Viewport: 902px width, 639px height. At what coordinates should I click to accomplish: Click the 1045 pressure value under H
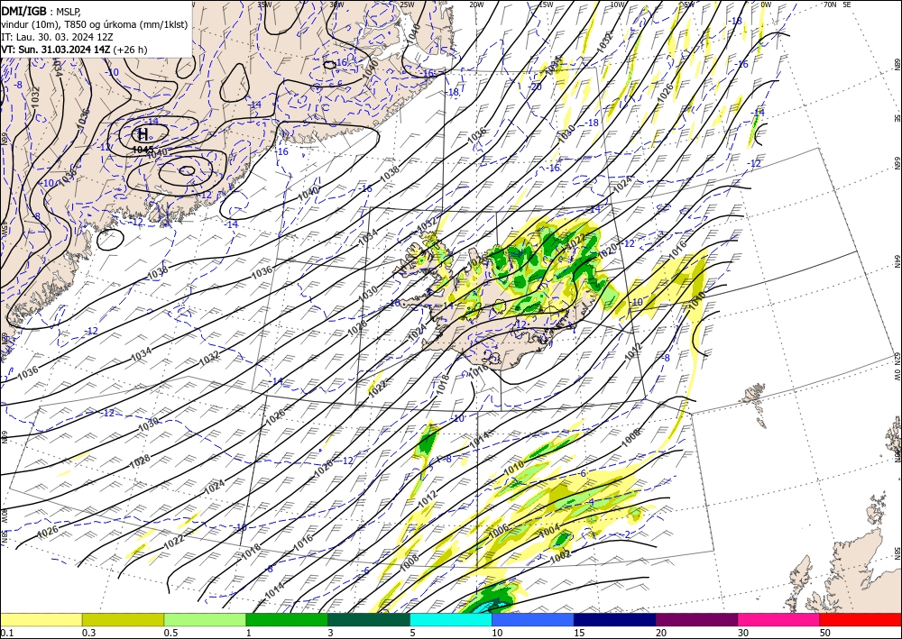tap(143, 150)
